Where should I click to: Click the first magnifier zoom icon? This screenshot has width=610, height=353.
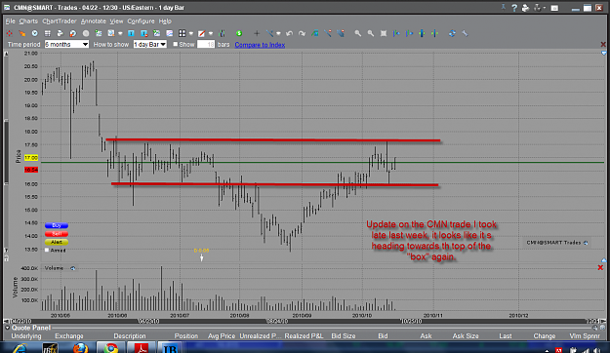[x=358, y=33]
